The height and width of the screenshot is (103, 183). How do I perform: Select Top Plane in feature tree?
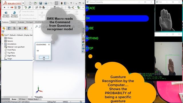pos(9,53)
